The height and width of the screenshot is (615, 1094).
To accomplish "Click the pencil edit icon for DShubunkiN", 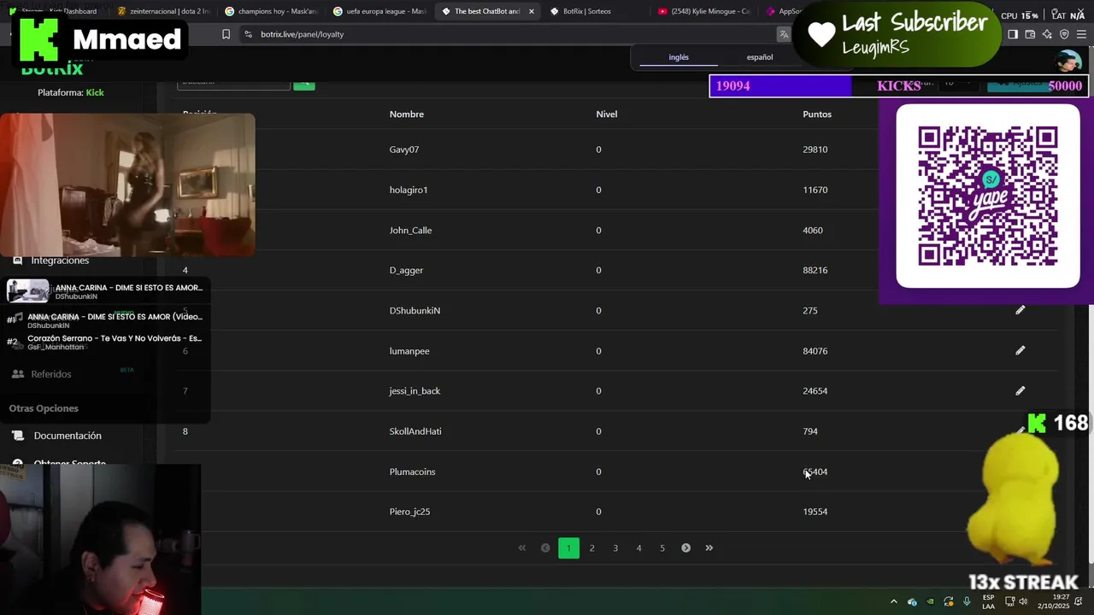I will click(x=1020, y=310).
